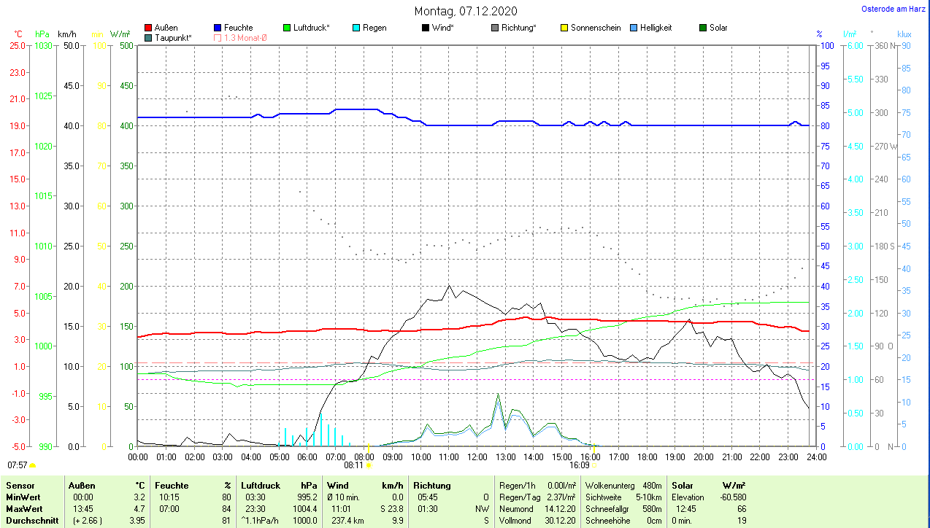The width and height of the screenshot is (930, 528).
Task: Click the cyan Regen legend square
Action: coord(356,28)
